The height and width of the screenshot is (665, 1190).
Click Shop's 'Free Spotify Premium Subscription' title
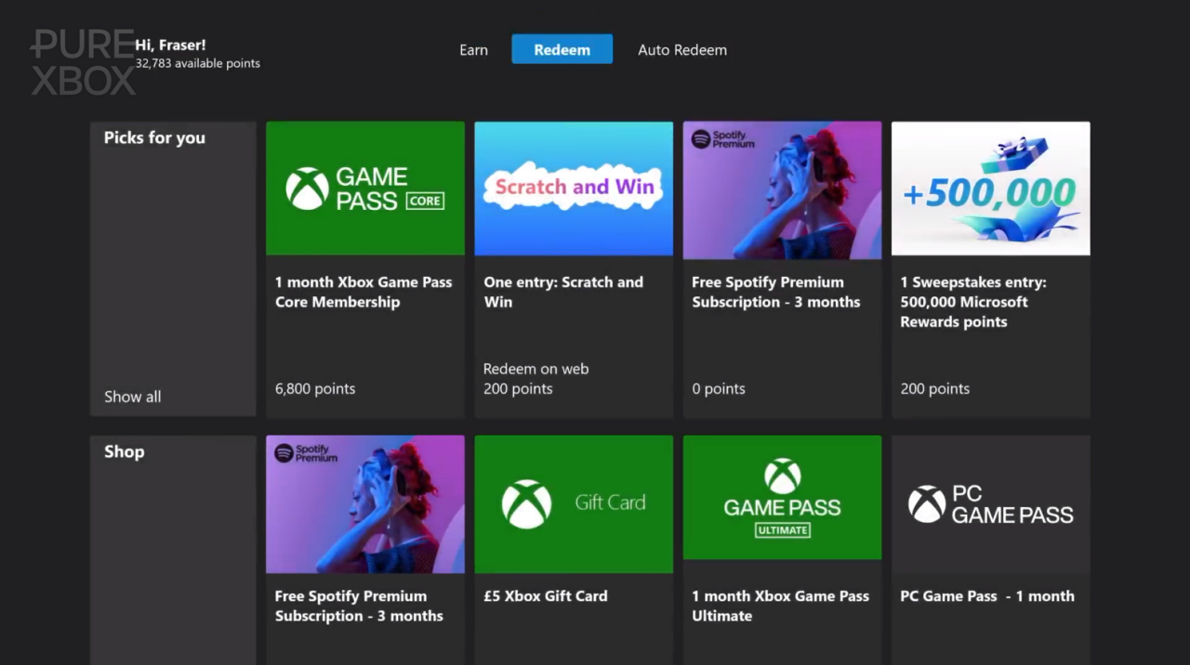click(359, 606)
